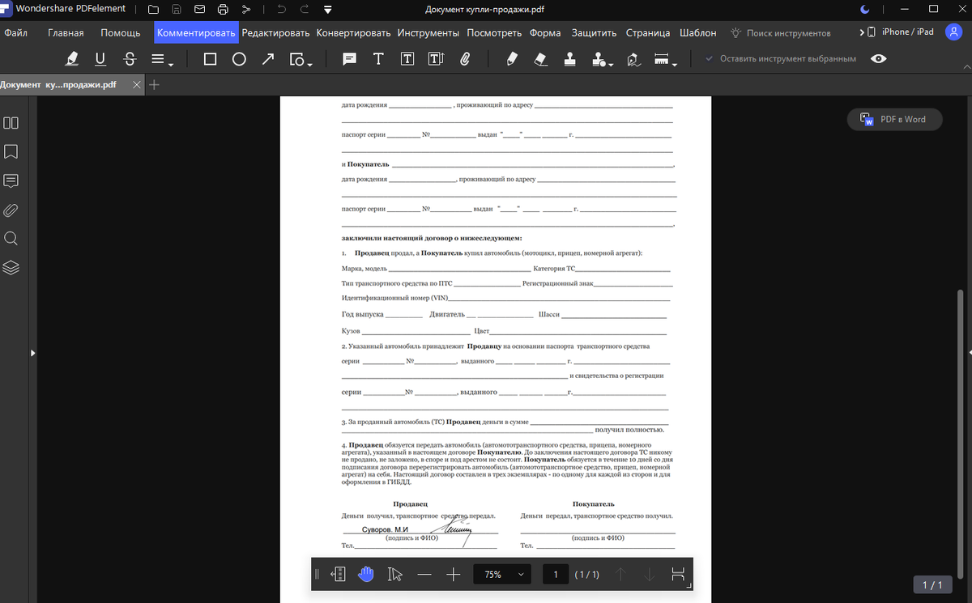The image size is (972, 603).
Task: Open the search panel in sidebar
Action: click(11, 239)
